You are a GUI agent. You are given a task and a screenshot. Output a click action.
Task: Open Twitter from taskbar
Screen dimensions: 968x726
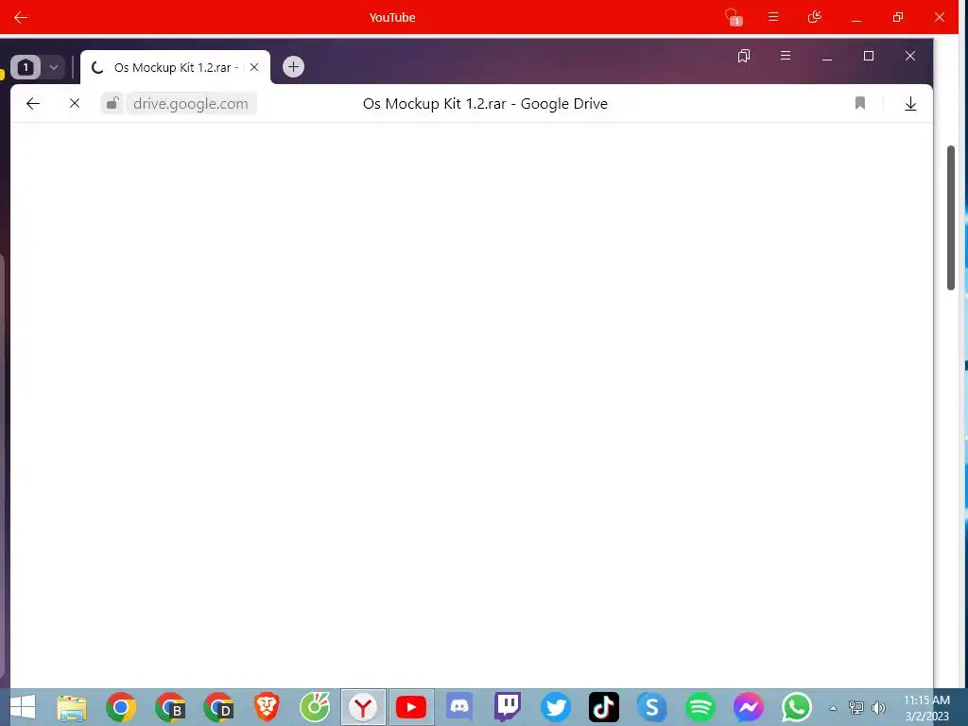[556, 707]
